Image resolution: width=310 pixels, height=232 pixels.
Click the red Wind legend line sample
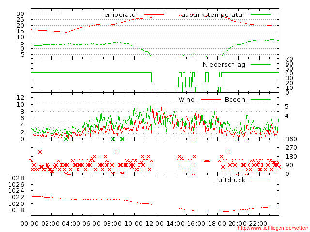point(211,100)
